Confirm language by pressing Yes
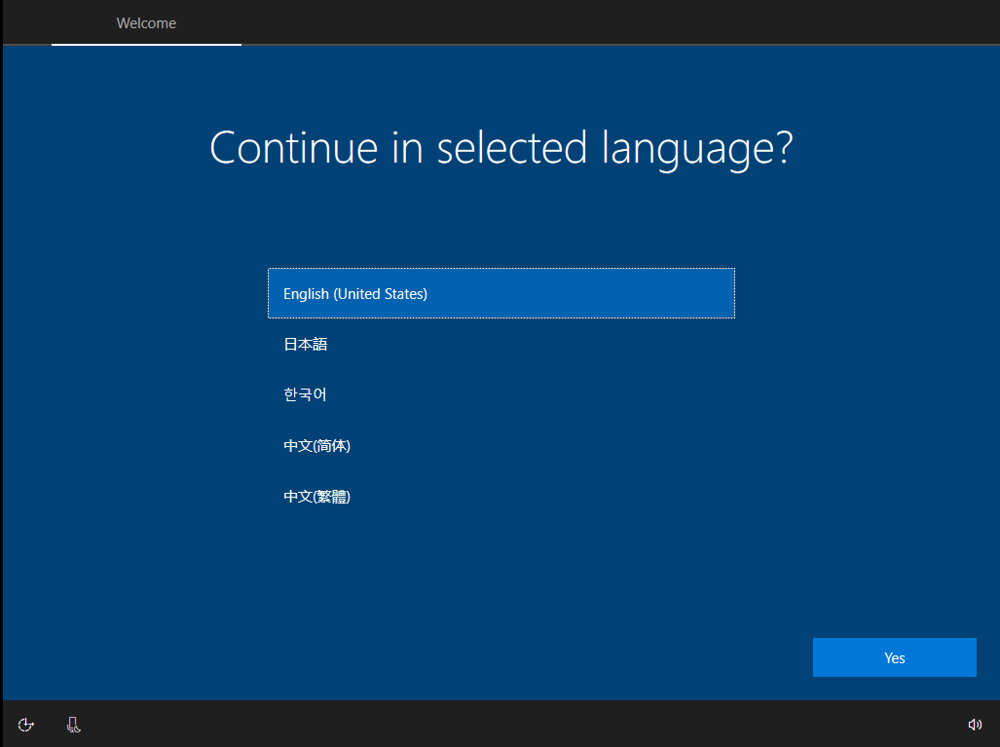 click(894, 657)
